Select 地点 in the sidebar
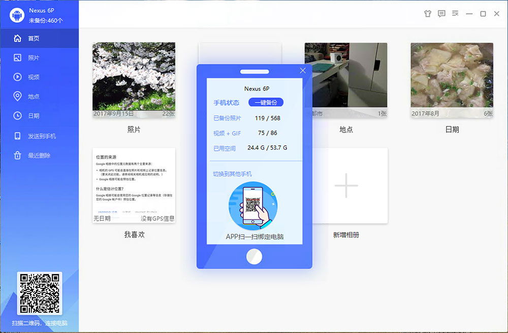 click(x=34, y=96)
